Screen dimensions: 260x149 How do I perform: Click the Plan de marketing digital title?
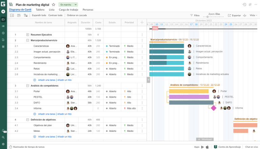32,5
